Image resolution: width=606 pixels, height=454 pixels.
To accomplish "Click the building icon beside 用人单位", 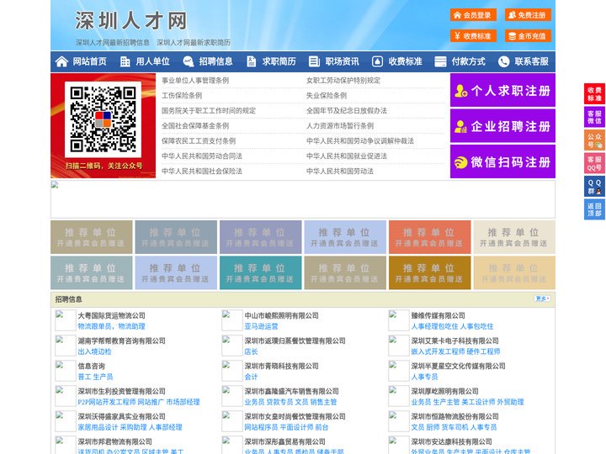I will [125, 61].
